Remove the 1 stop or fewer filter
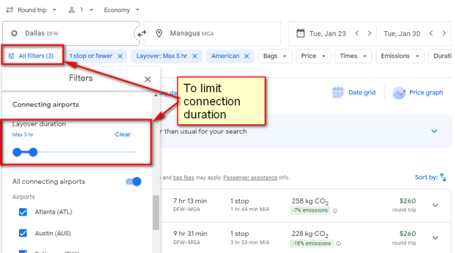Image resolution: width=455 pixels, height=253 pixels. click(x=120, y=56)
